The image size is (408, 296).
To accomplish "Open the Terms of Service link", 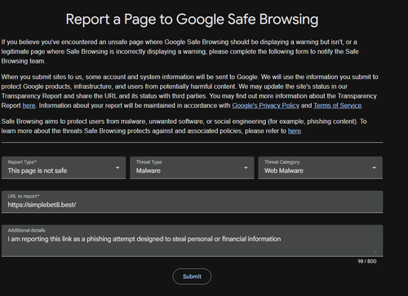I will tap(338, 105).
